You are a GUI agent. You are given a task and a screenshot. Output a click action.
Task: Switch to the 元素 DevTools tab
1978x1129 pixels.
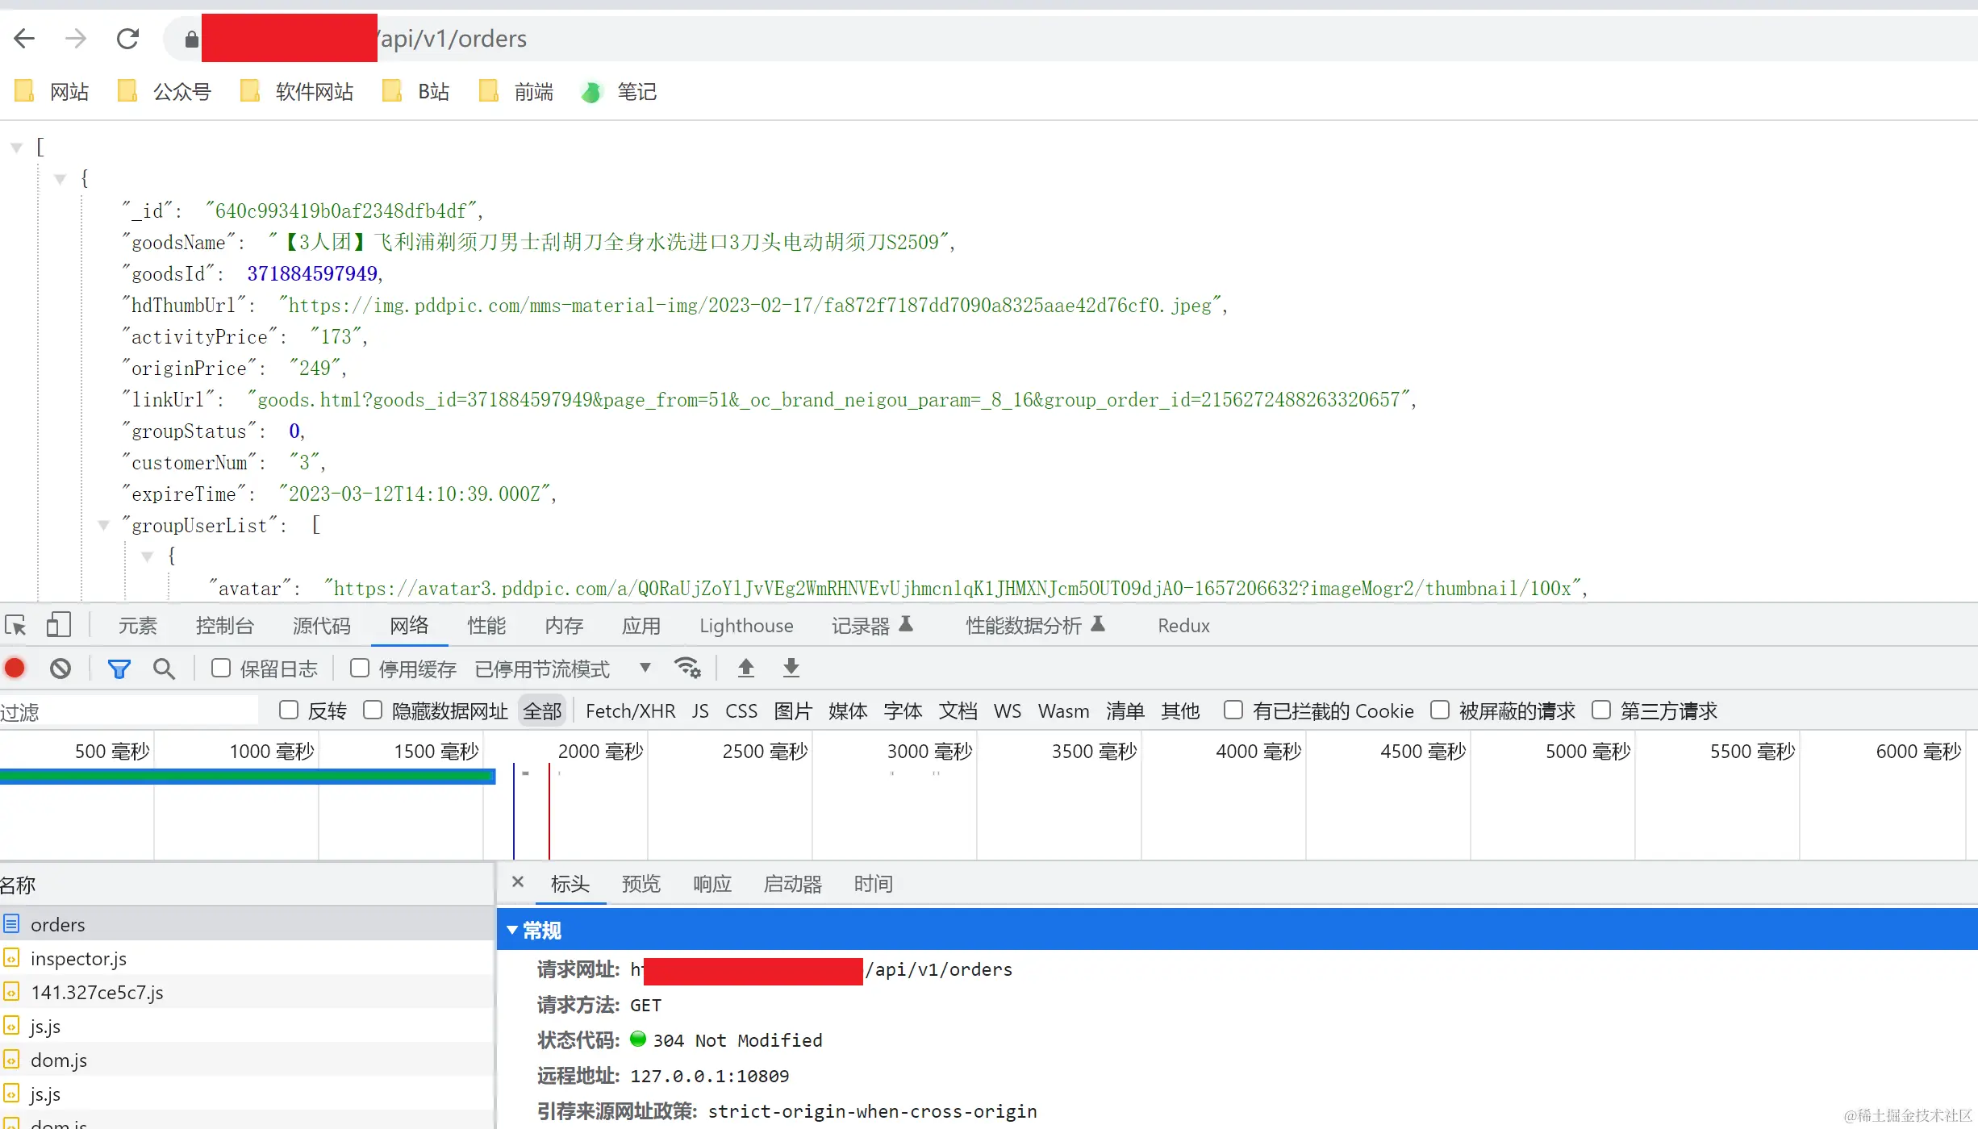pos(137,625)
